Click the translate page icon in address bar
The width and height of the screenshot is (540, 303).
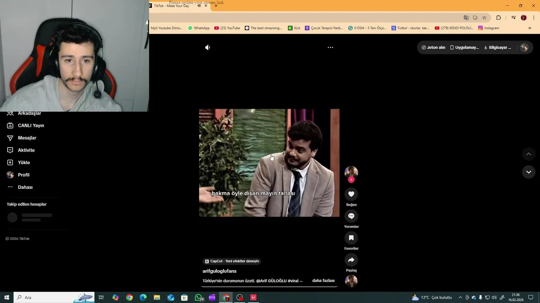click(466, 18)
